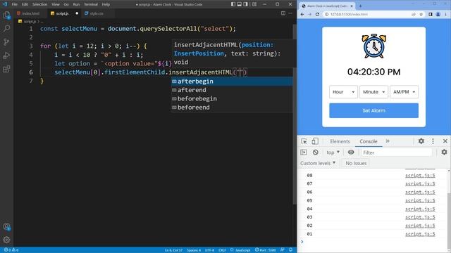Open the notifications bell in status bar

click(290, 250)
